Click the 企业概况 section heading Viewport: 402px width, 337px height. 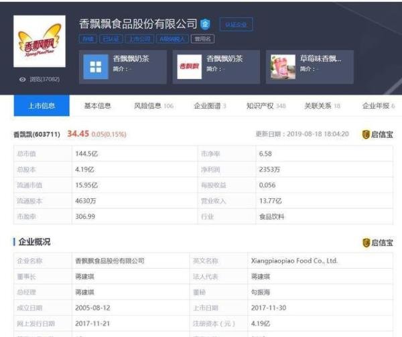coord(34,242)
